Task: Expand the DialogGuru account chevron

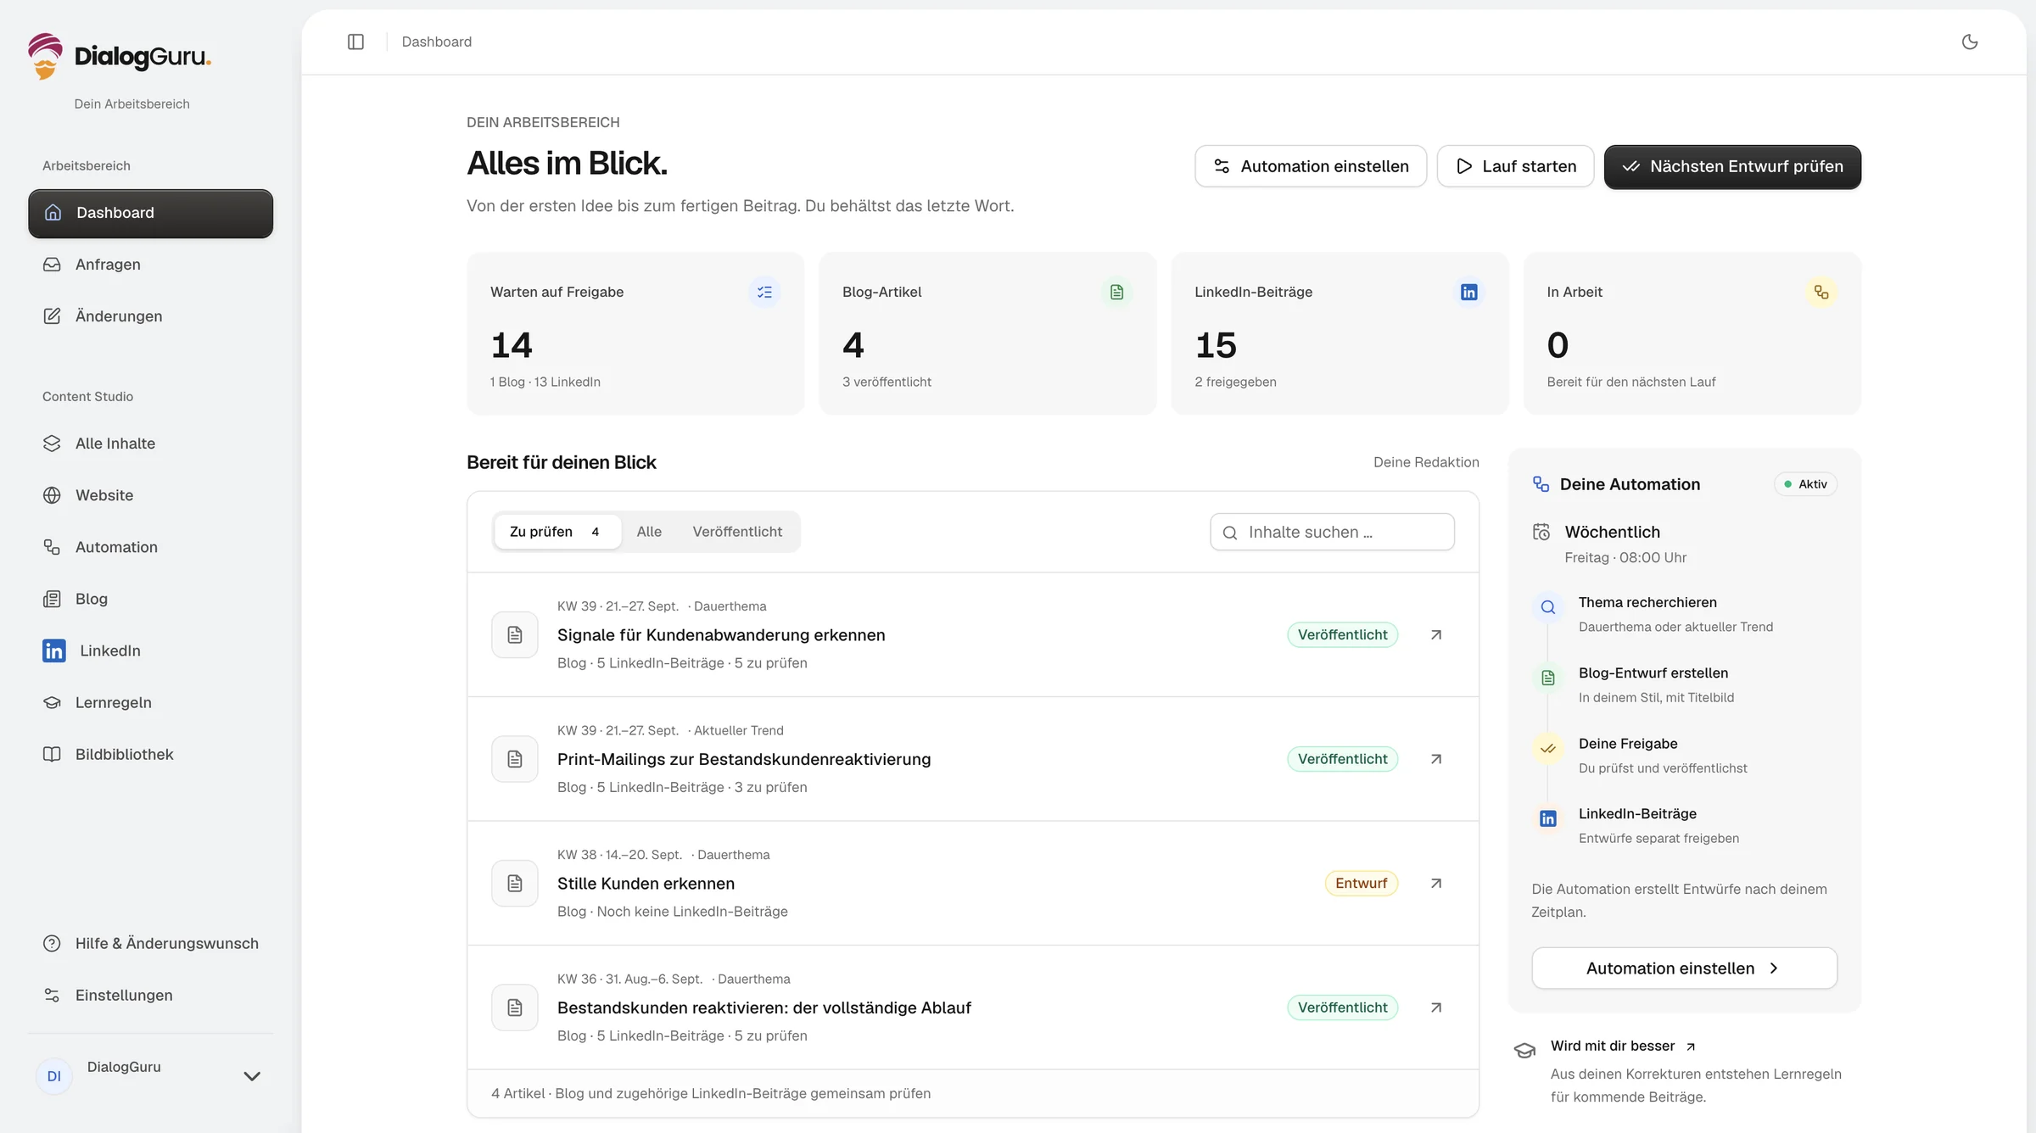Action: (x=252, y=1076)
